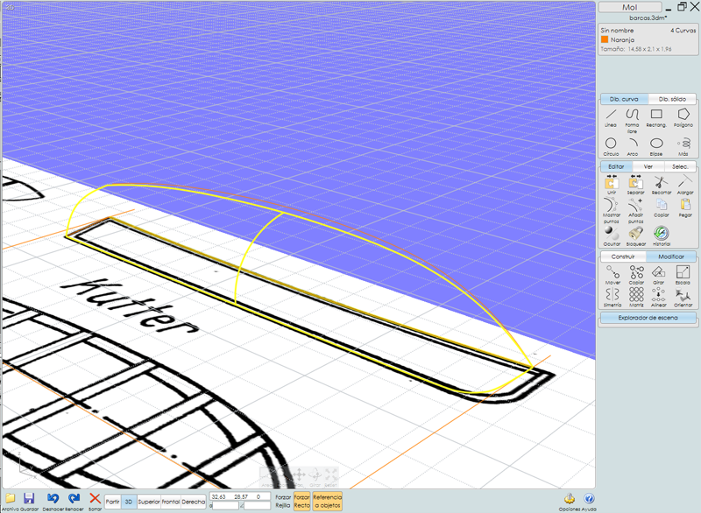Click the Orientar tool
Viewport: 701px width, 513px height.
point(683,297)
